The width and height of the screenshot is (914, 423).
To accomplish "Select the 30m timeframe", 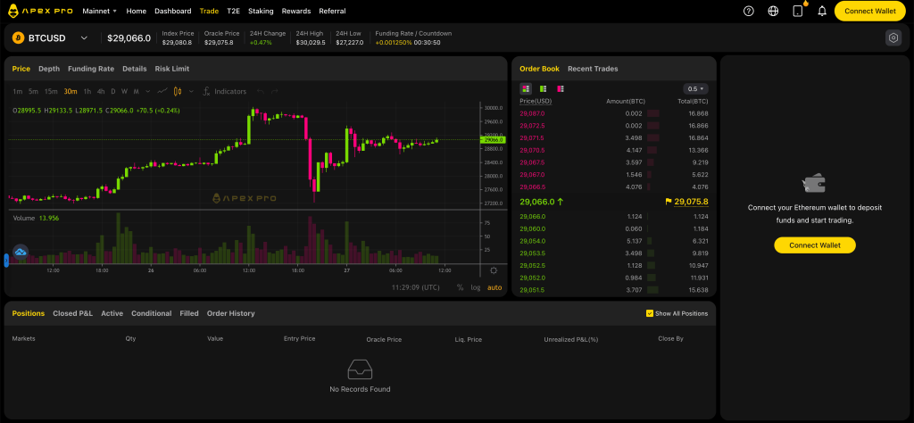I will tap(71, 92).
